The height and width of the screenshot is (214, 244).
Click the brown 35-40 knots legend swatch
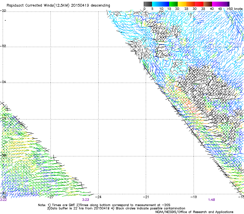pos(208,4)
